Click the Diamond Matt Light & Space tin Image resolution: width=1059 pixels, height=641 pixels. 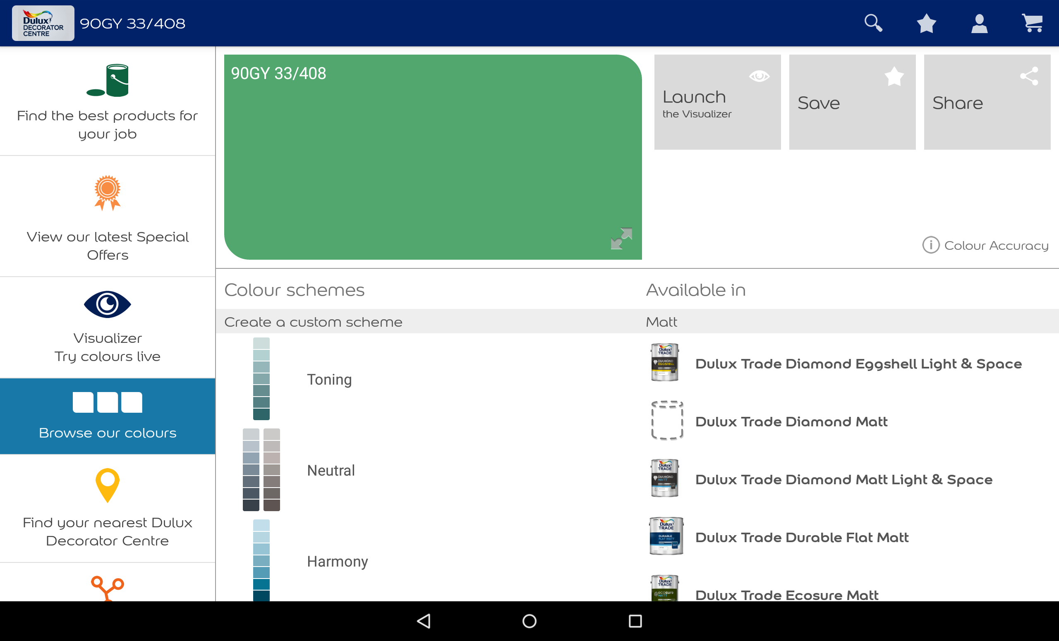pos(665,478)
